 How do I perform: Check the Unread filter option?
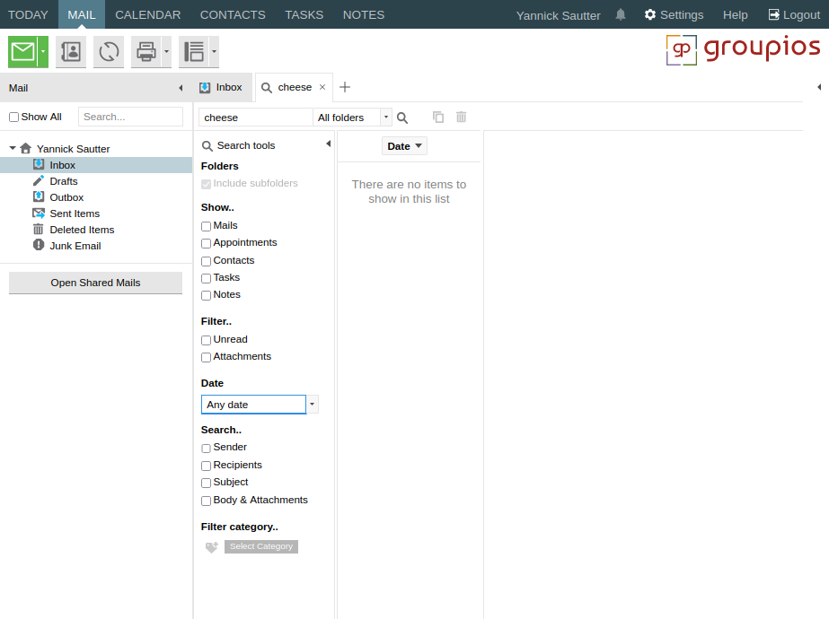206,339
